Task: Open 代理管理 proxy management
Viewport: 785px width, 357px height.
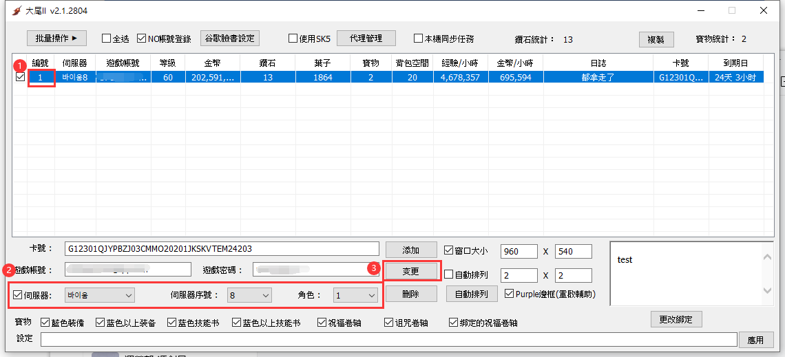Action: coord(366,39)
